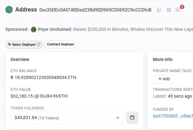
Task: Add a private name tag
Action: (x=164, y=79)
